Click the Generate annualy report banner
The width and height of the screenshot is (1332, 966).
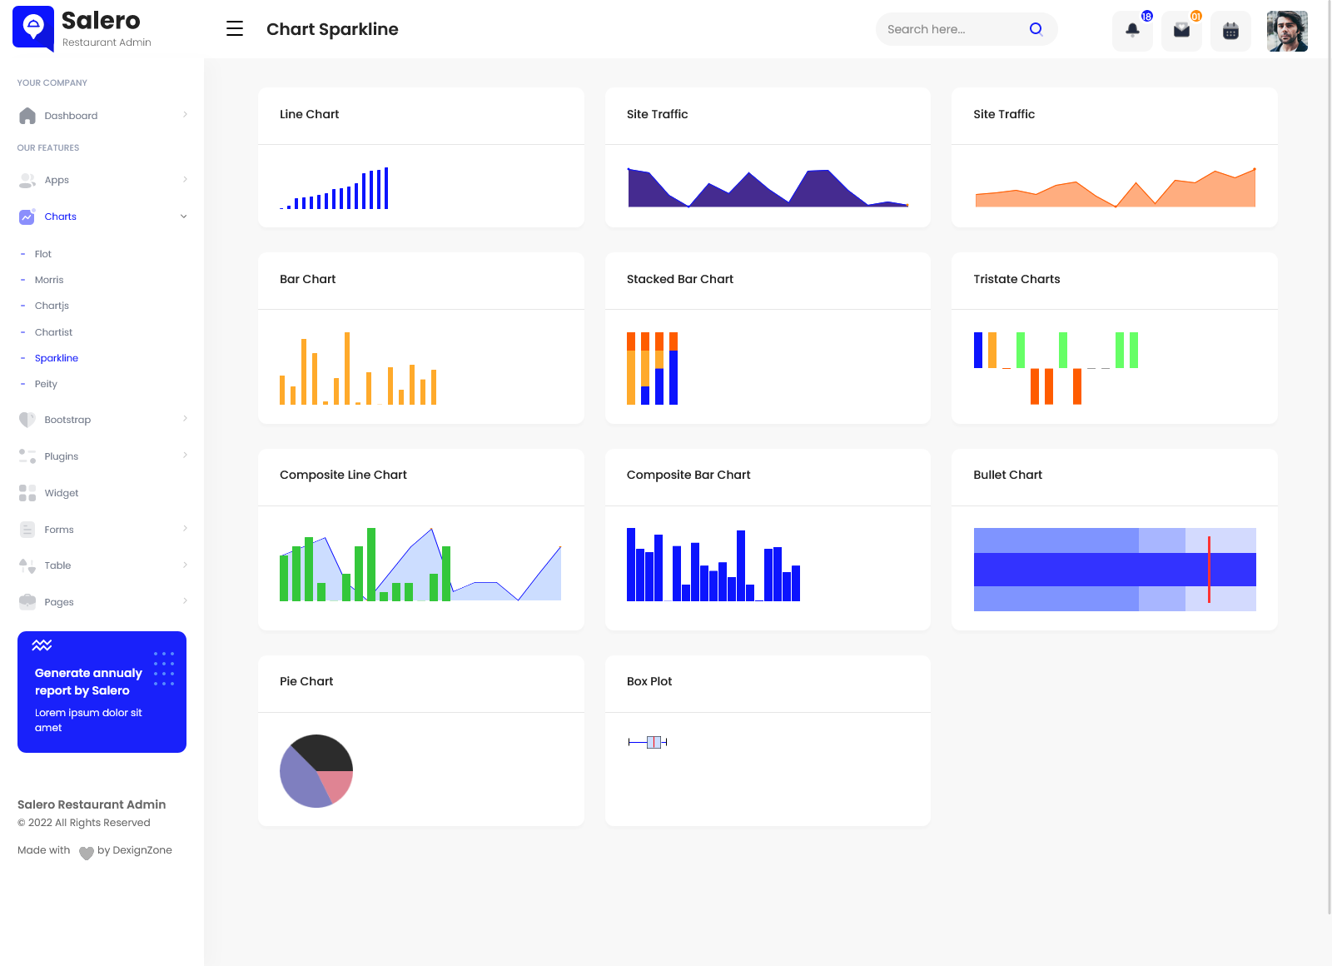pos(102,692)
